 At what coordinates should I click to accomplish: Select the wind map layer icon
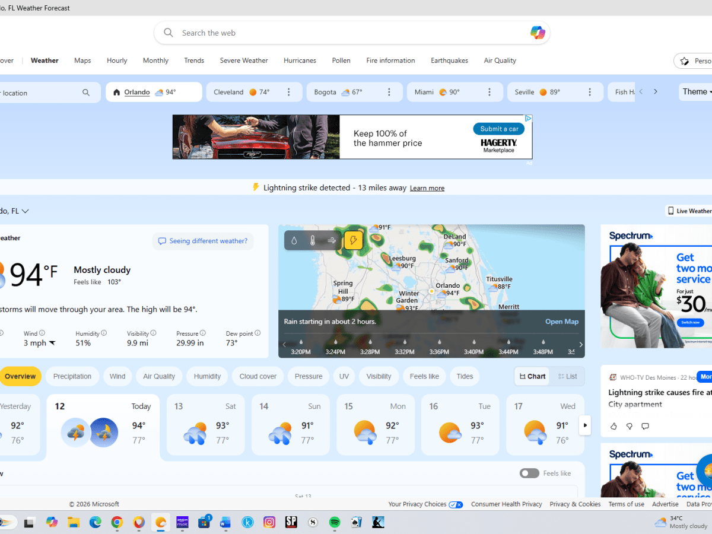pyautogui.click(x=332, y=240)
